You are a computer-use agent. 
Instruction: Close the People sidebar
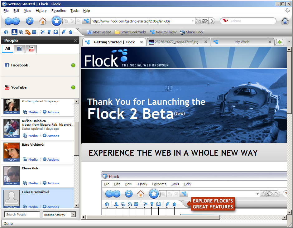click(x=75, y=41)
